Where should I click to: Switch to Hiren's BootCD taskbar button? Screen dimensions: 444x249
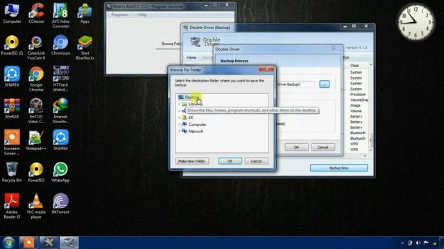[49, 243]
